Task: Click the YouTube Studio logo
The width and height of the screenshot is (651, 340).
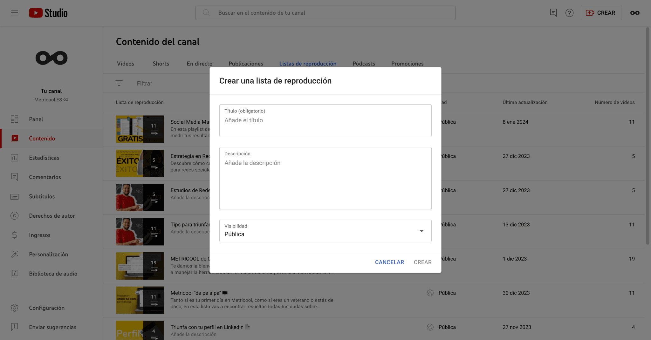Action: coord(48,13)
